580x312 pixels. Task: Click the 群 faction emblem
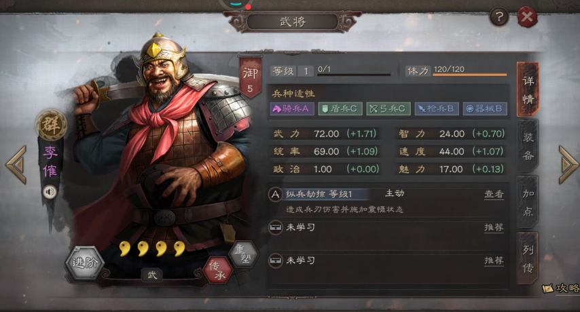pos(51,125)
